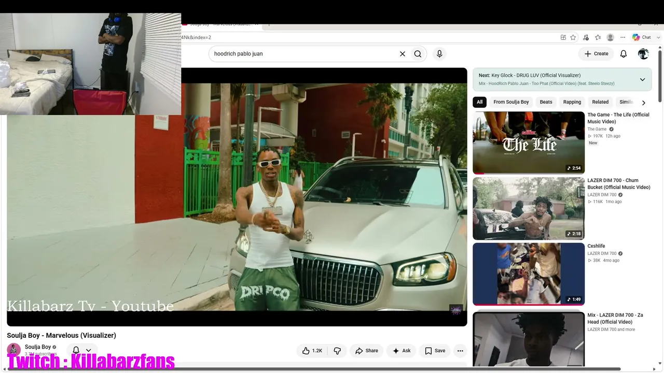Share the Marvelous video

[x=367, y=351]
